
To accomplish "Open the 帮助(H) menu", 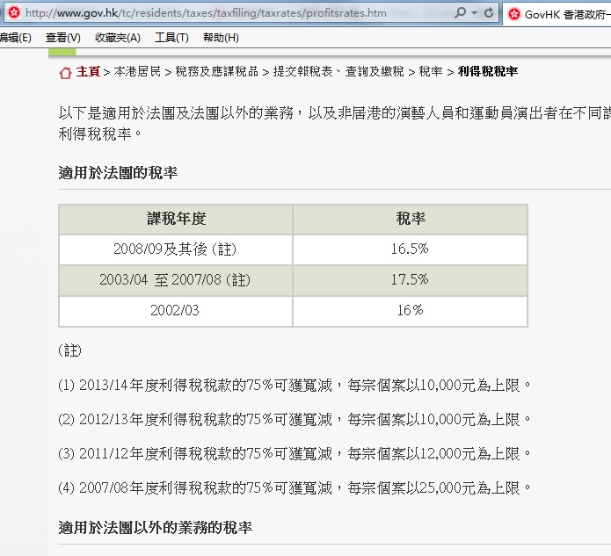I will [x=220, y=38].
